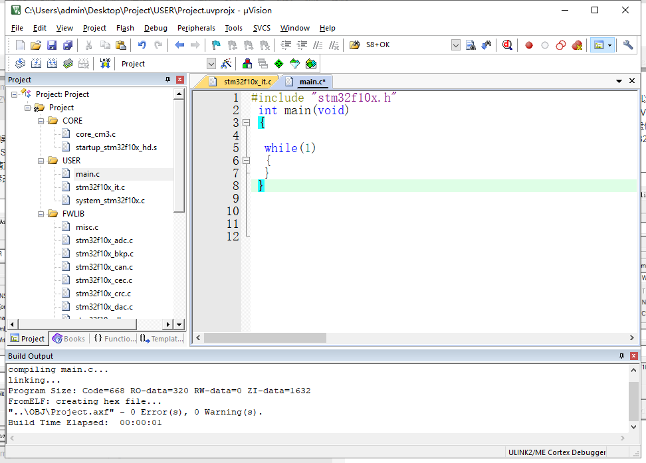
Task: Close the active editor tab
Action: [x=632, y=81]
